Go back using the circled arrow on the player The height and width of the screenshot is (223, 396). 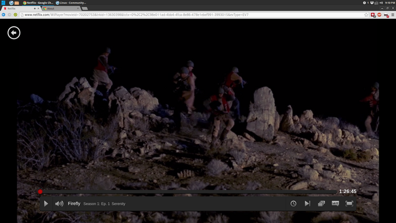(x=14, y=33)
